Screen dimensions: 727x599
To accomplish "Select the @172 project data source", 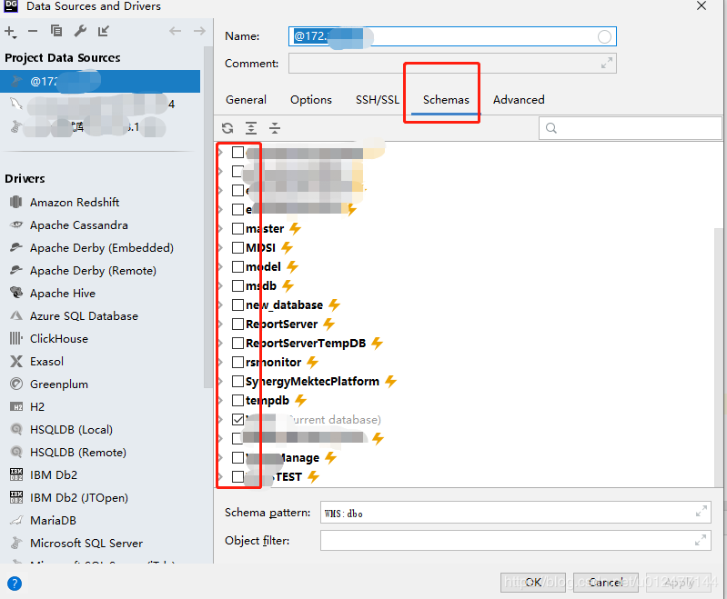I will [x=100, y=82].
